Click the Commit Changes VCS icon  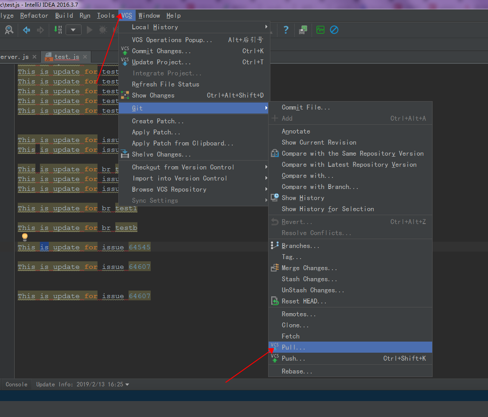tap(125, 51)
